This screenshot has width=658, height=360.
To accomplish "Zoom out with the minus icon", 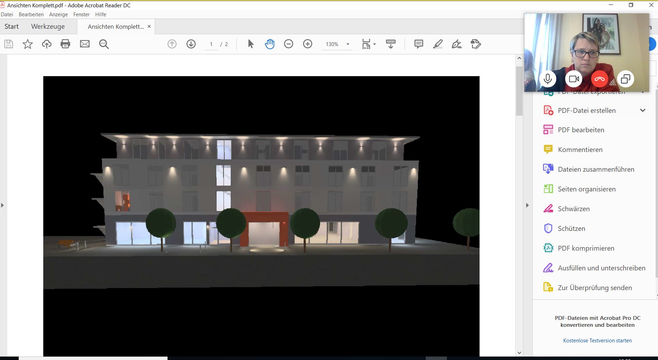I will [x=289, y=44].
